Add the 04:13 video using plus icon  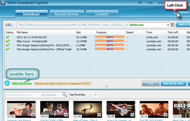pyautogui.click(x=66, y=115)
